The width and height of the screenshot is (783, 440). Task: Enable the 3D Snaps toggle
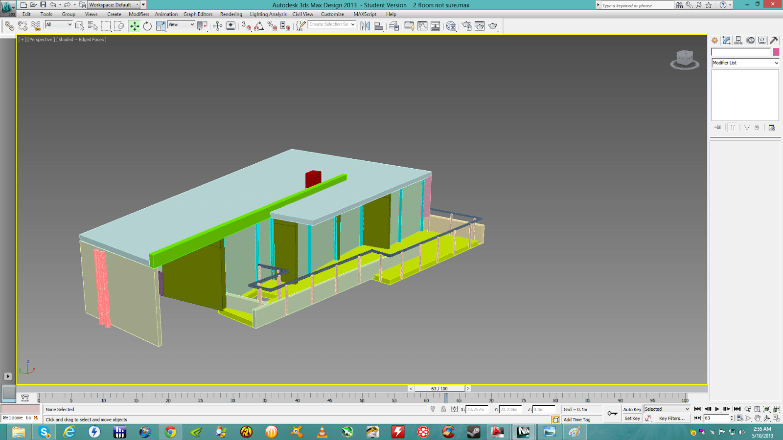[247, 26]
